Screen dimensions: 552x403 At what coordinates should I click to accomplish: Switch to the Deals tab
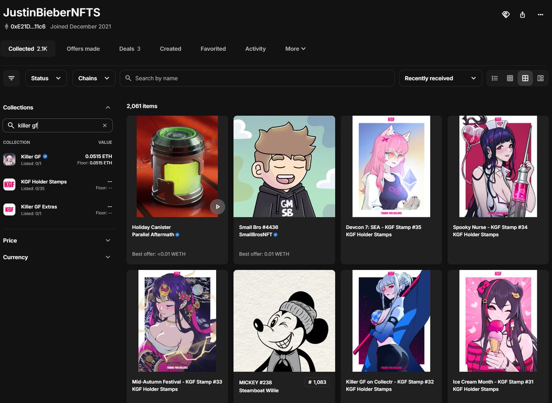point(130,49)
